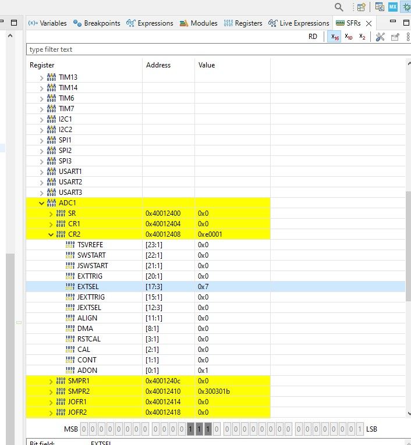Collapse the ADC1 peripheral node
Screen dimensions: 411x445
(41, 203)
